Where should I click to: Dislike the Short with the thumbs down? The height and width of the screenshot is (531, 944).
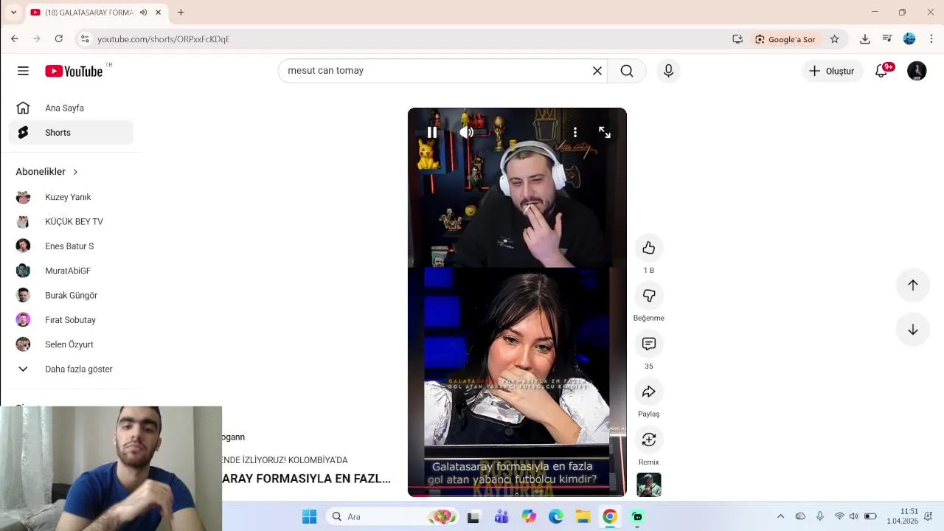point(649,296)
